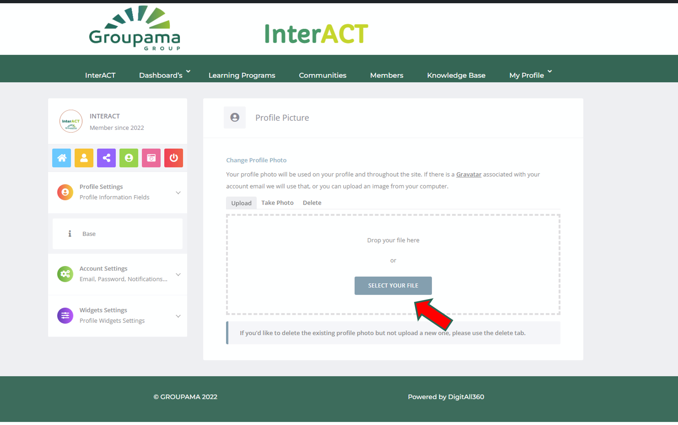Switch to the Take Photo tab
The height and width of the screenshot is (425, 678).
point(277,202)
